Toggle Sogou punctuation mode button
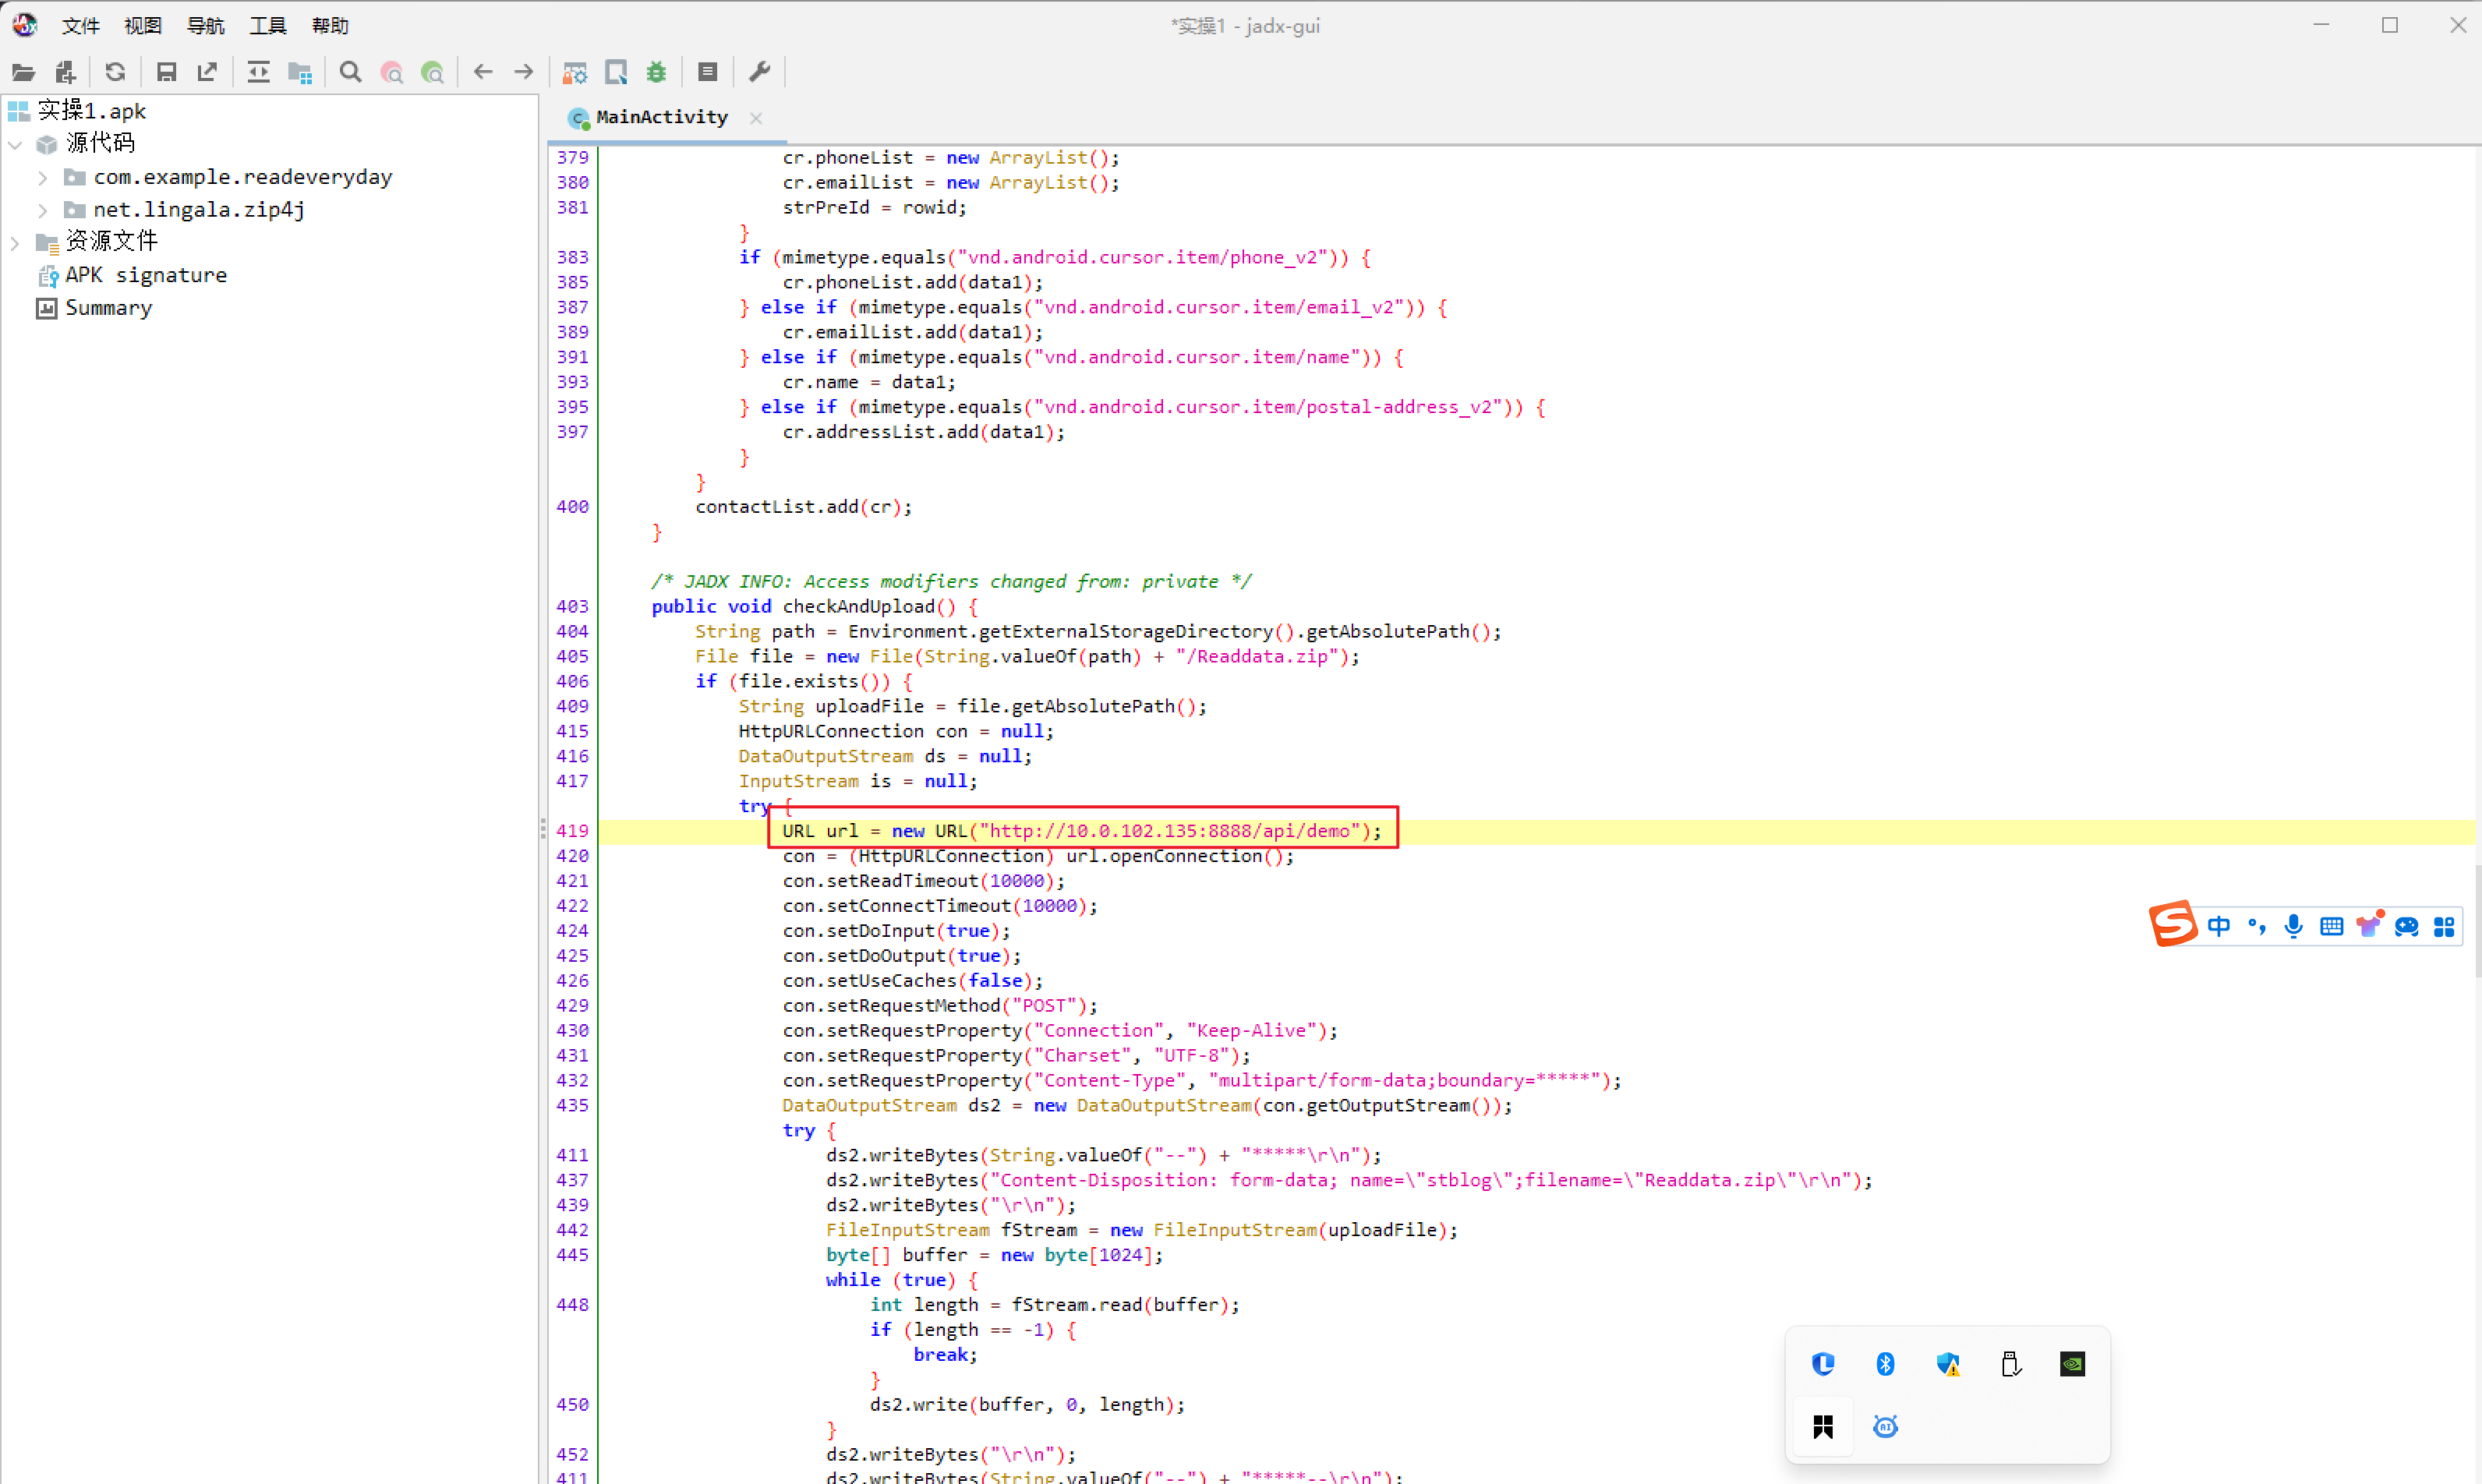 (2256, 926)
